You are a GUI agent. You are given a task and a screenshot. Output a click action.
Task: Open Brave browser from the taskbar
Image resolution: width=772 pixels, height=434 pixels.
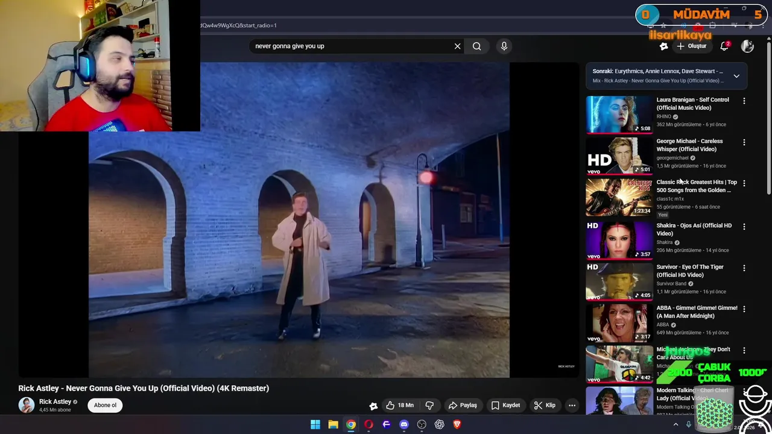click(457, 424)
